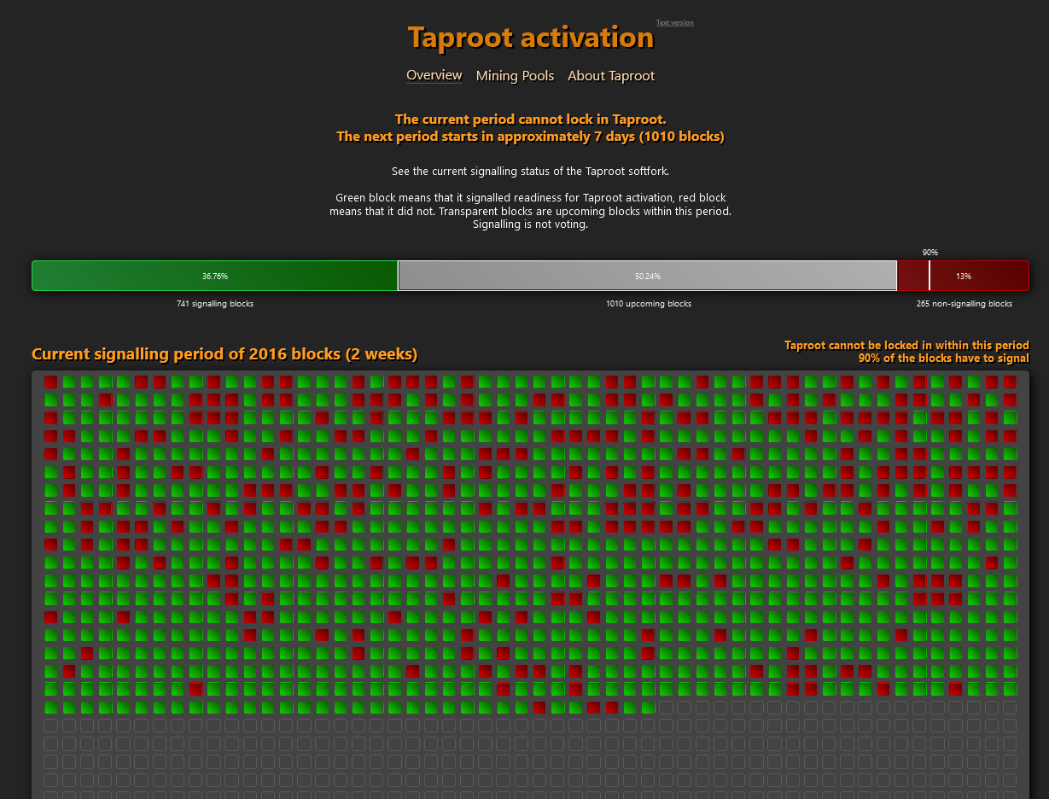Click the 'Taproot activation' page heading
Image resolution: width=1049 pixels, height=799 pixels.
(x=531, y=38)
